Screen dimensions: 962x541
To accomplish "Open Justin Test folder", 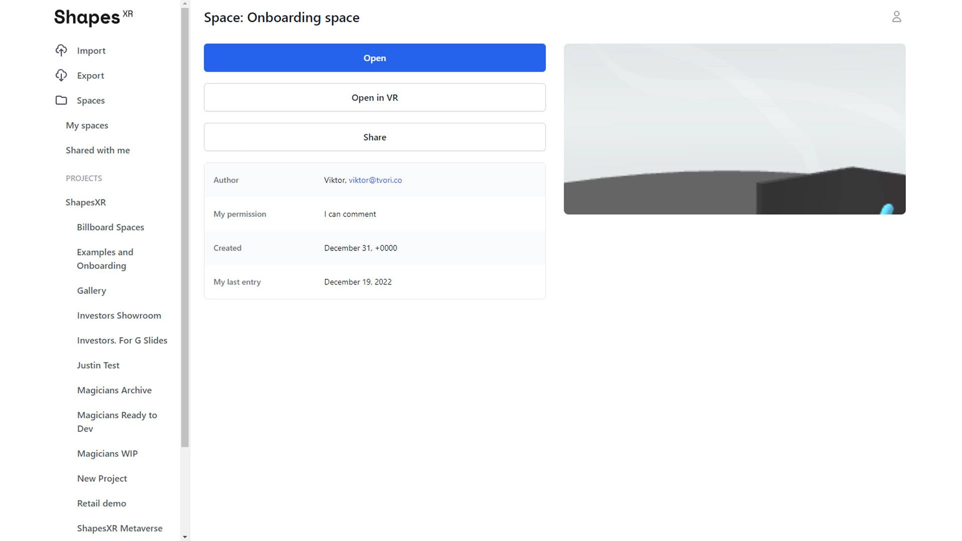I will [98, 365].
